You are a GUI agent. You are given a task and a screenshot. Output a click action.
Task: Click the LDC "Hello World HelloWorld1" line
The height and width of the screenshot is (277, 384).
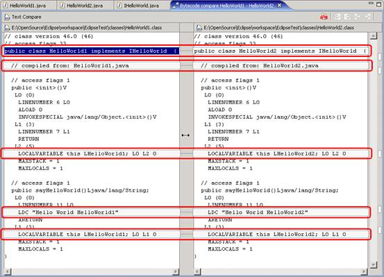[x=68, y=212]
